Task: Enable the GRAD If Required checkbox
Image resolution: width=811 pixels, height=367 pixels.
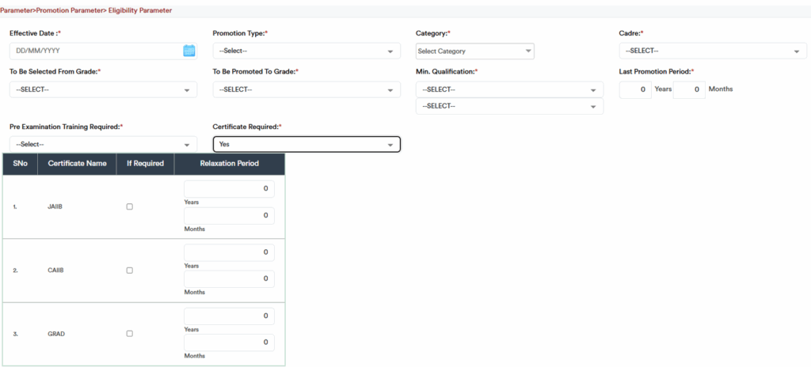Action: click(130, 334)
